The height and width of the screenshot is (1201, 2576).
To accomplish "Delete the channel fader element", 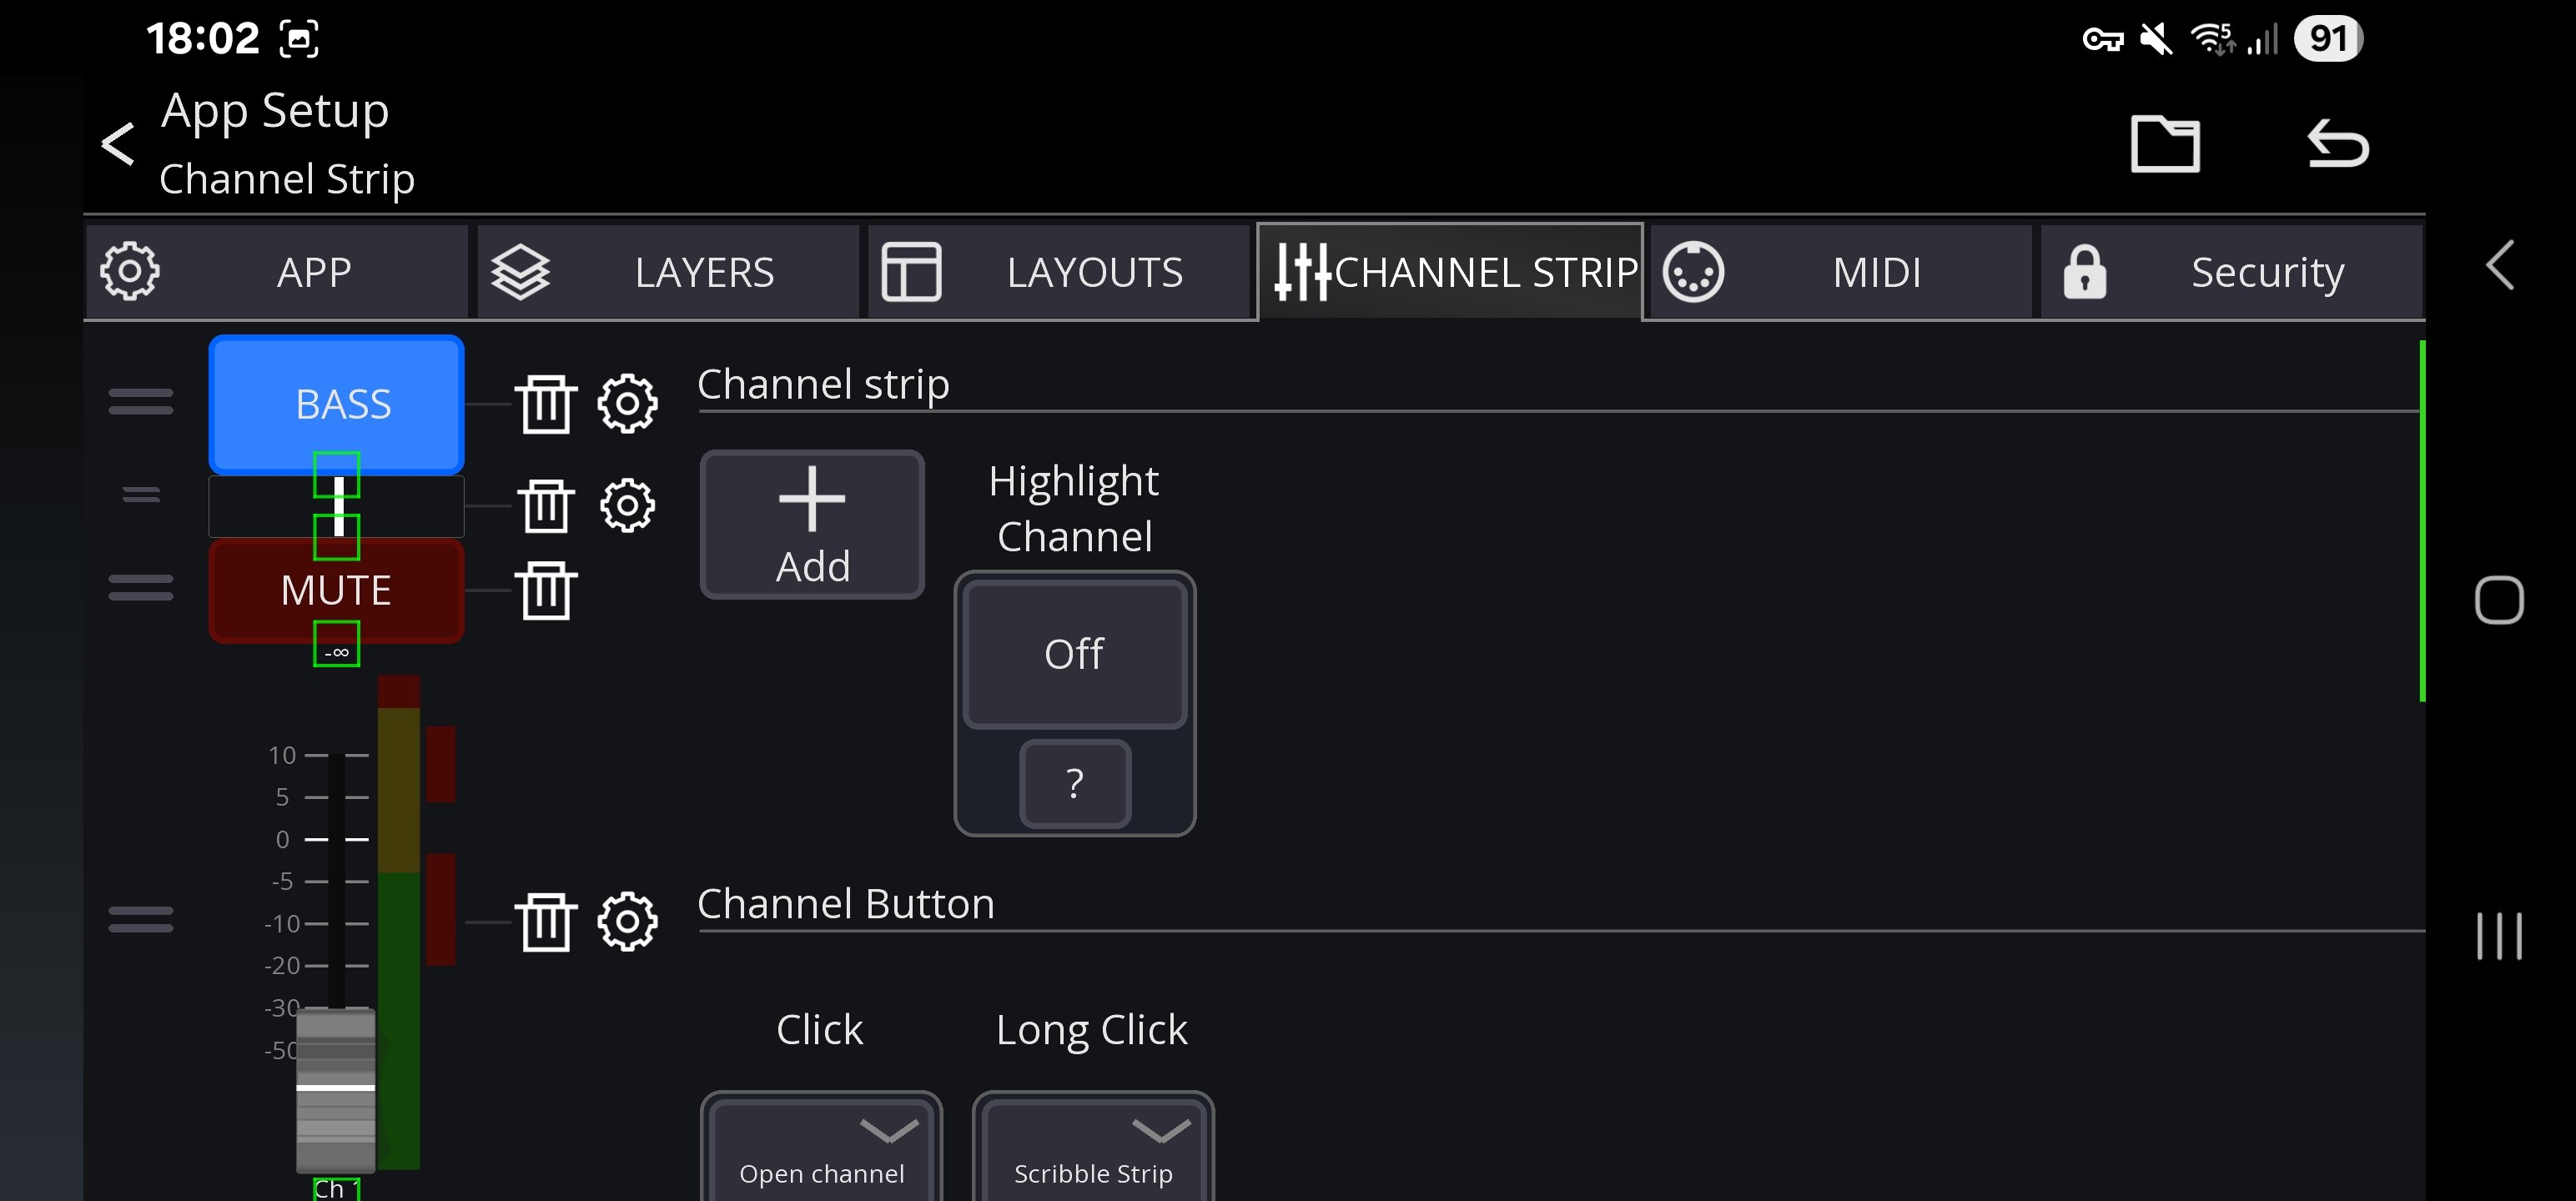I will (546, 921).
